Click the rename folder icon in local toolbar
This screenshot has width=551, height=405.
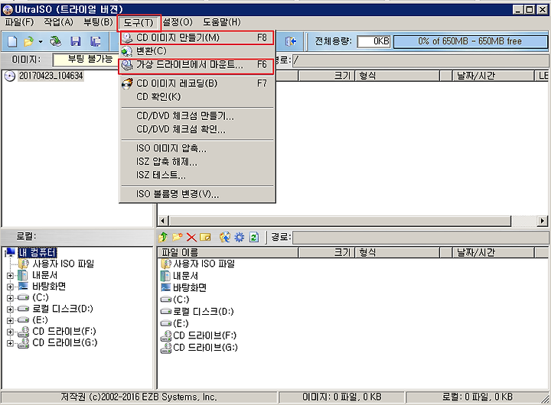pos(205,238)
